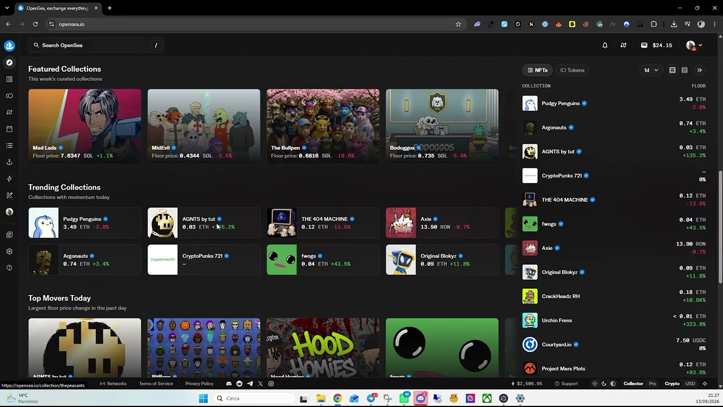Viewport: 723px width, 407px height.
Task: Open the anchor Rewards icon in sidebar
Action: click(x=9, y=162)
